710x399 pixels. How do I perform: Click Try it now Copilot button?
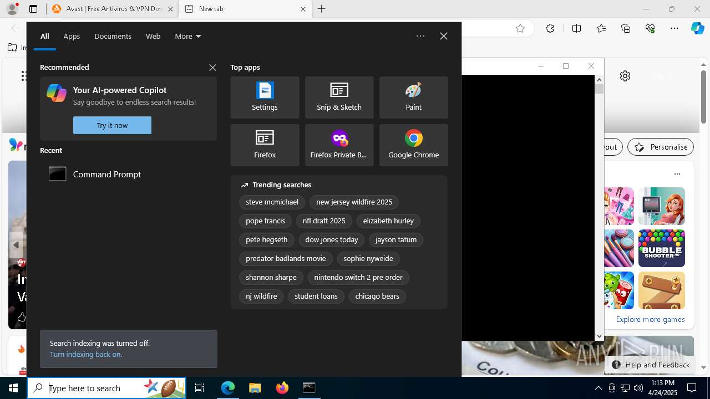point(112,125)
